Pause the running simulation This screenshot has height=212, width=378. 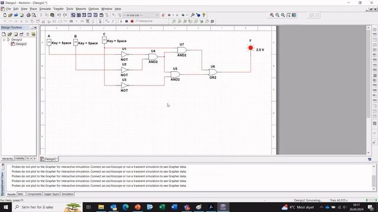click(x=126, y=21)
